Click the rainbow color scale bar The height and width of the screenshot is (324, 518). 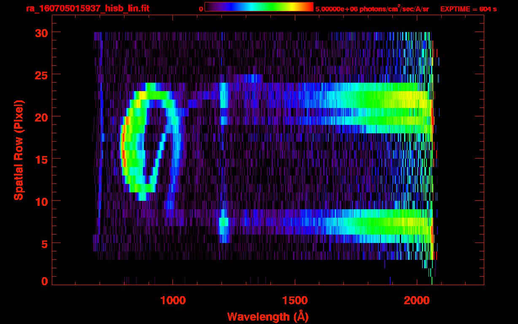point(259,7)
